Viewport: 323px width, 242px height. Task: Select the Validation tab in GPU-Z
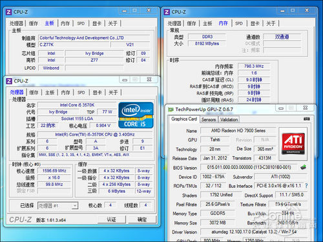pos(229,119)
